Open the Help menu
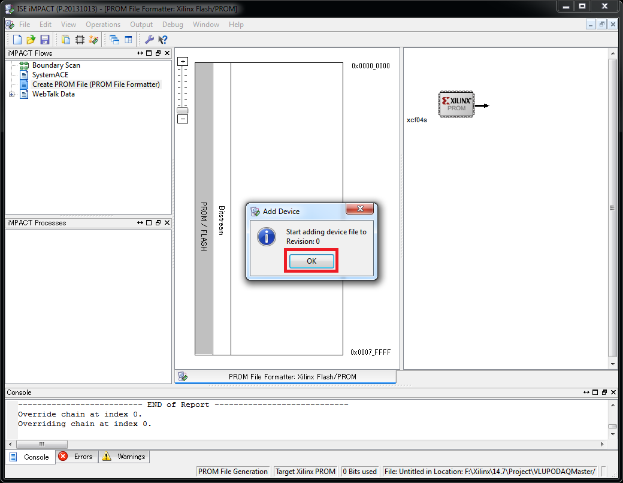The image size is (623, 483). click(236, 25)
